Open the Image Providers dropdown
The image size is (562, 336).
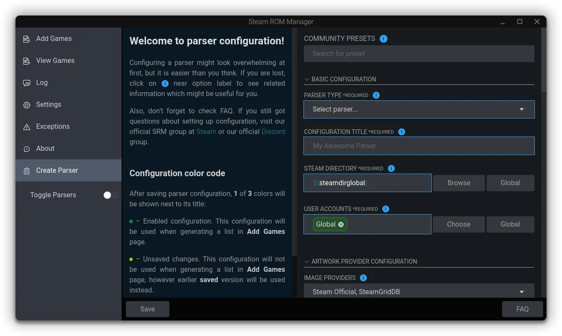(x=419, y=291)
